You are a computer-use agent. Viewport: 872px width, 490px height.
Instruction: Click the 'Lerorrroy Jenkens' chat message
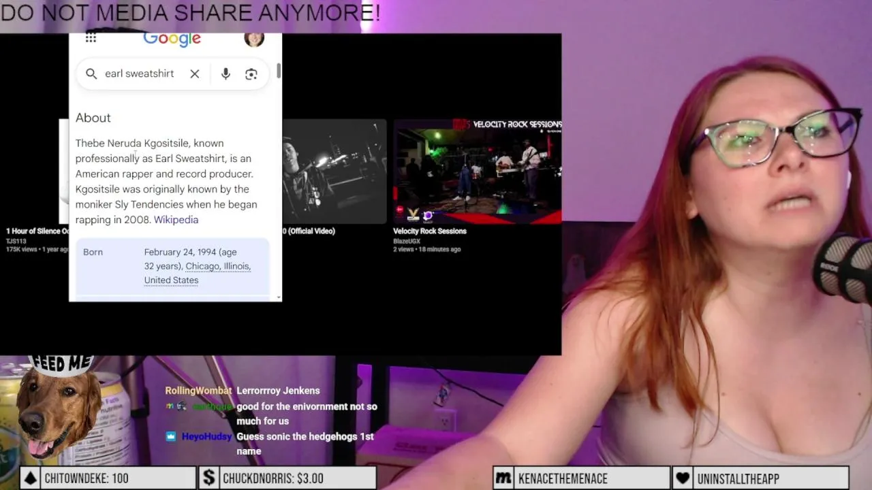tap(278, 391)
